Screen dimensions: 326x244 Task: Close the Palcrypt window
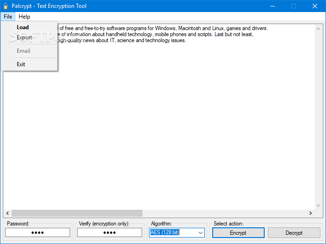pos(315,6)
